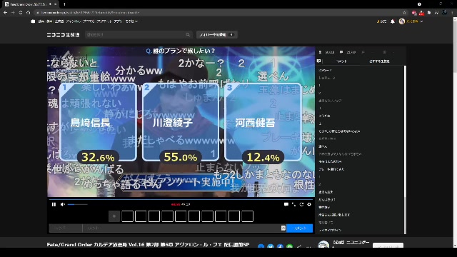Click the broadcast search field
The image size is (457, 257).
[136, 35]
